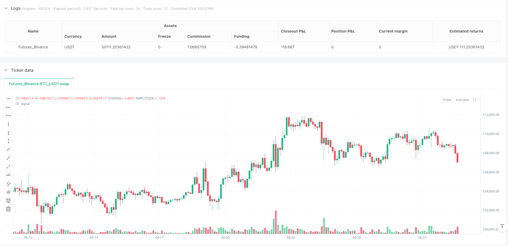Select the price line tool labeled 123
Image resolution: width=508 pixels, height=246 pixels.
[x=8, y=175]
